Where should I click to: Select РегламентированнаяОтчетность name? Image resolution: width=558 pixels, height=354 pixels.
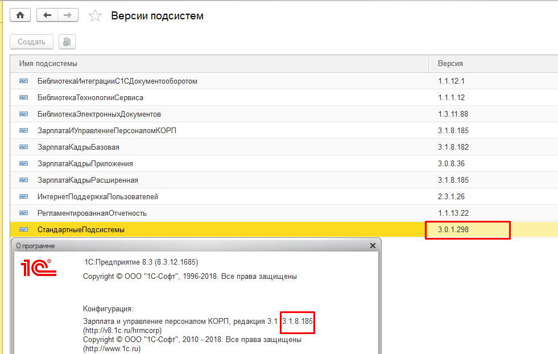pyautogui.click(x=92, y=213)
